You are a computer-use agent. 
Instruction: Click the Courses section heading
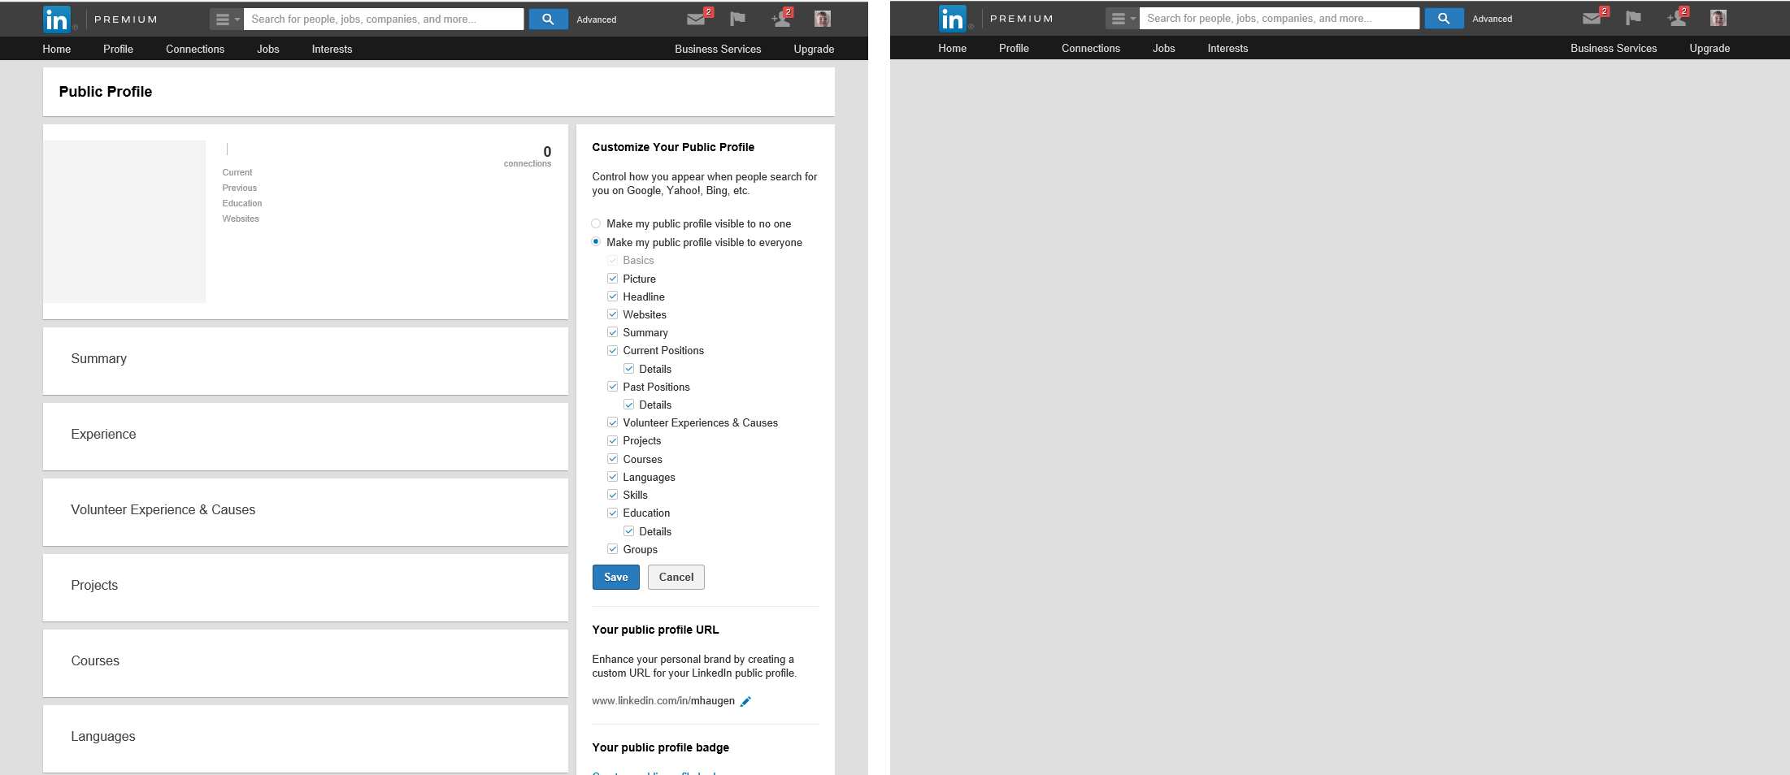95,661
